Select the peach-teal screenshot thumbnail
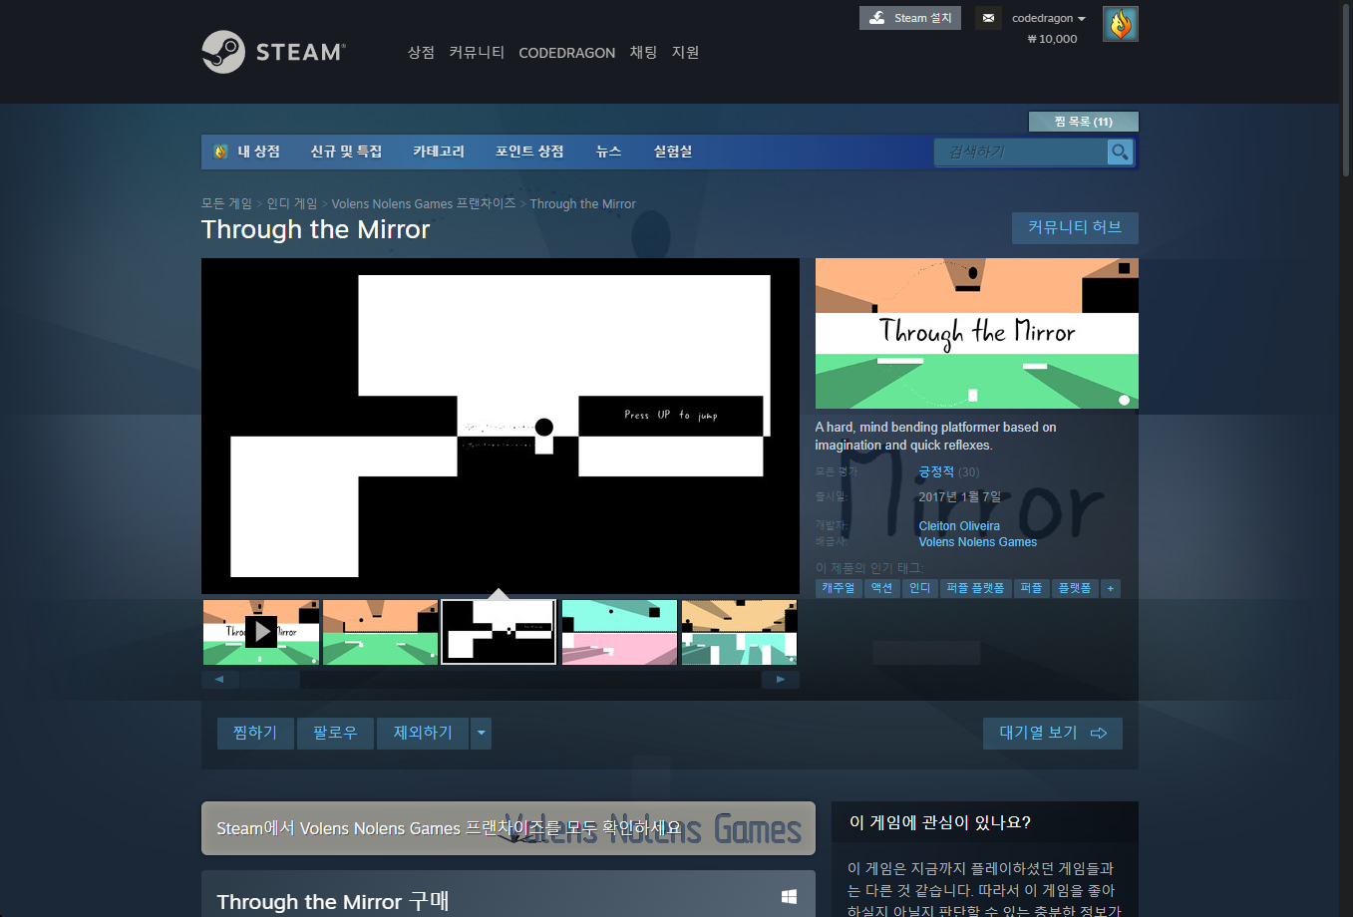The height and width of the screenshot is (917, 1353). click(x=740, y=632)
